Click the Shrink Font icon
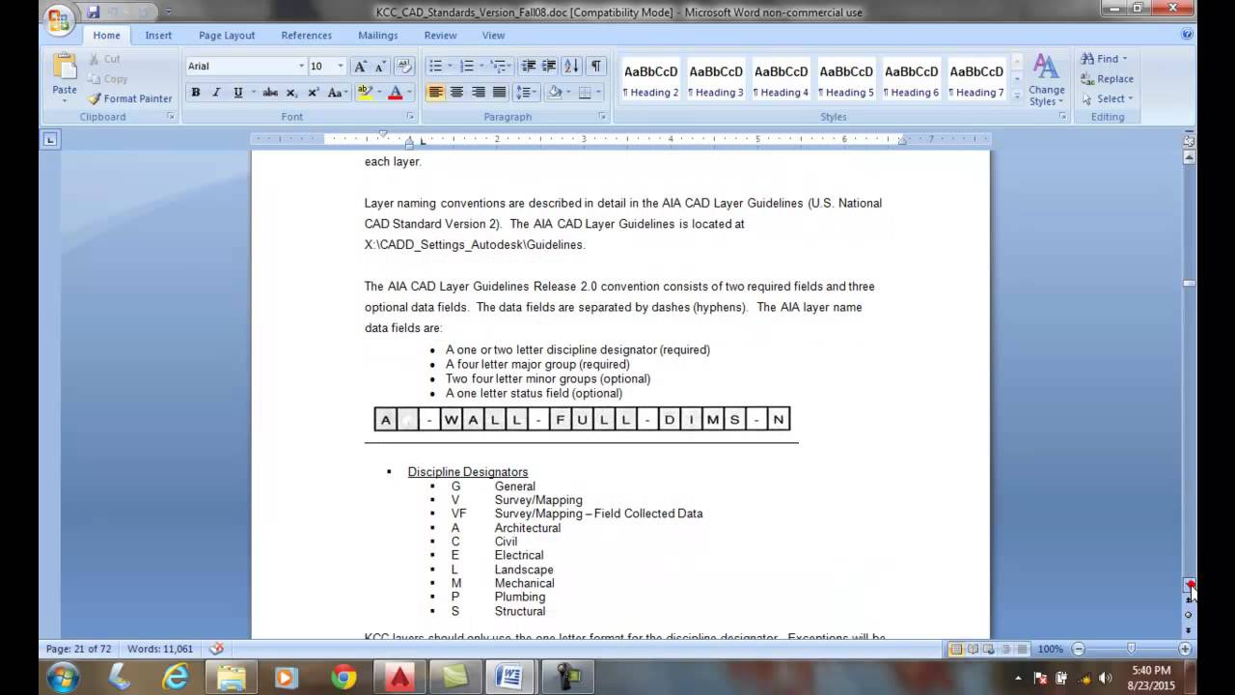 (380, 66)
